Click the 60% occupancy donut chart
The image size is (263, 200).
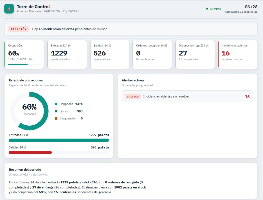(x=29, y=111)
